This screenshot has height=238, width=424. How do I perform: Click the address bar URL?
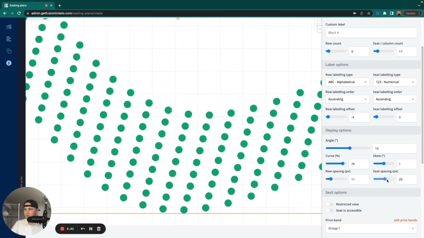[x=67, y=13]
